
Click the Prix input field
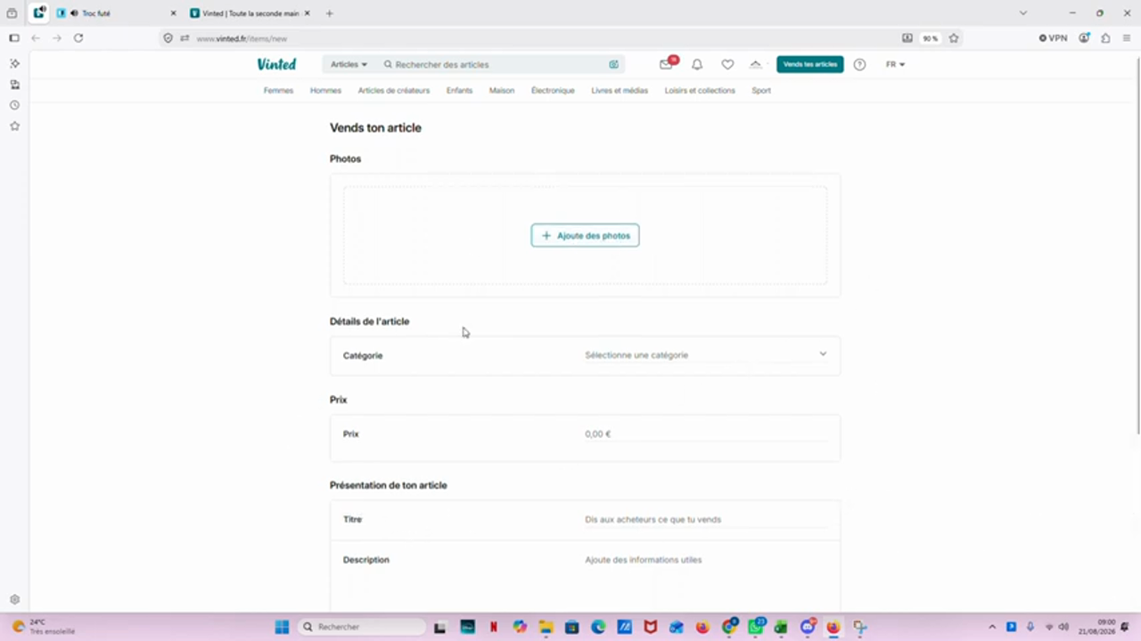705,434
